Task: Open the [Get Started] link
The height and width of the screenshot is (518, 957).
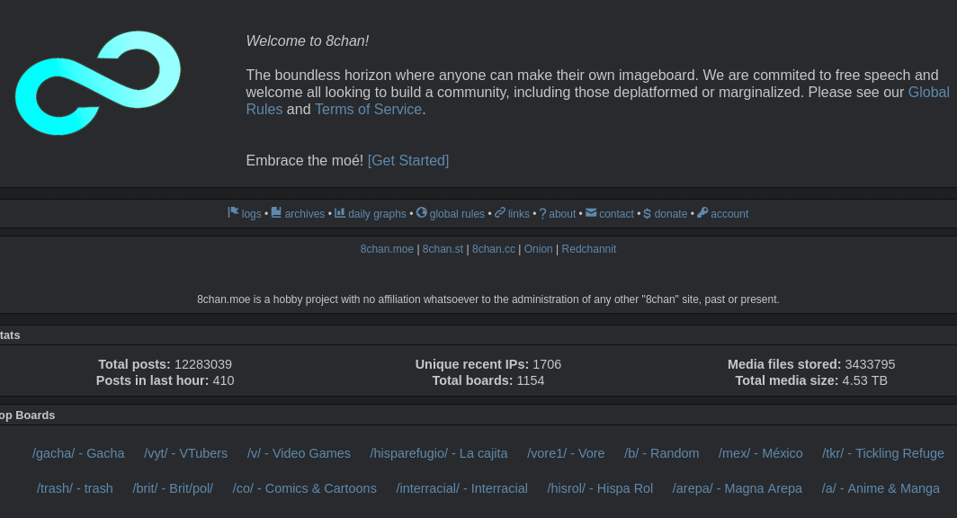Action: [408, 160]
